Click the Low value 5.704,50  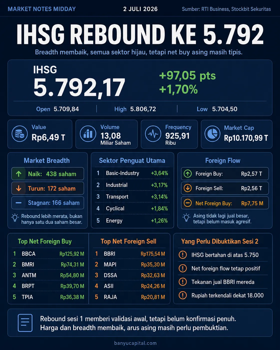225,109
